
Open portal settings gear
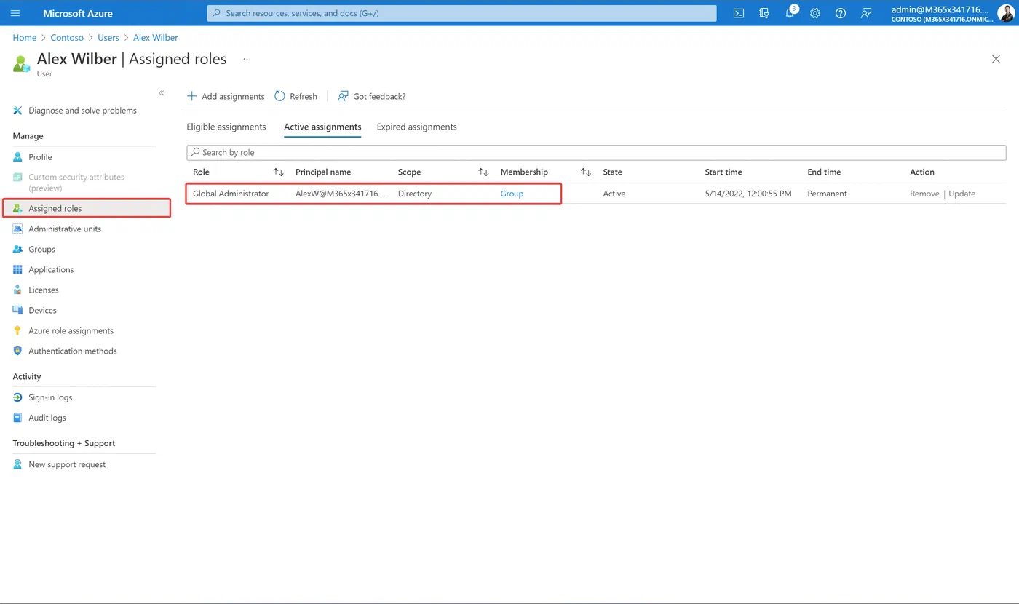click(815, 13)
